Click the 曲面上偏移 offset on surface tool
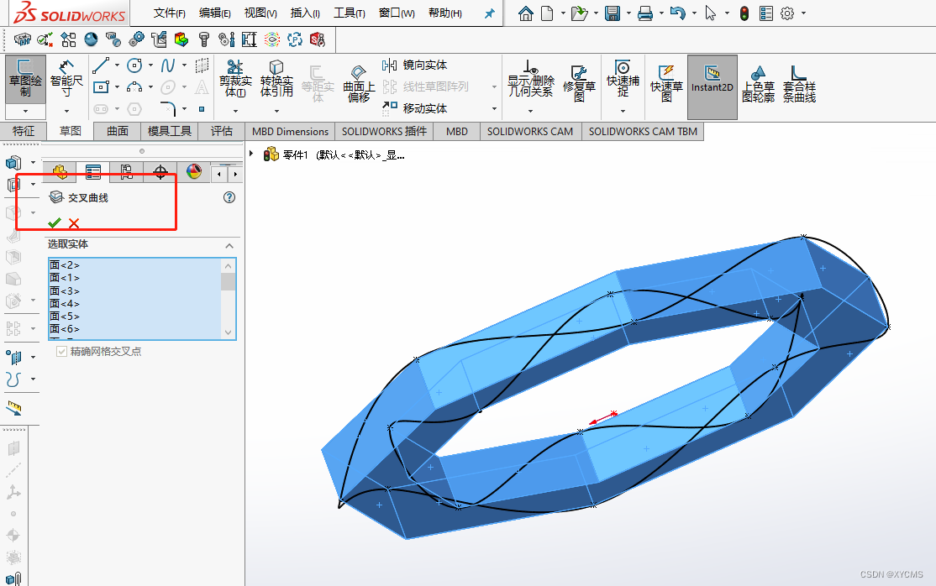Viewport: 936px width, 586px height. pyautogui.click(x=359, y=84)
